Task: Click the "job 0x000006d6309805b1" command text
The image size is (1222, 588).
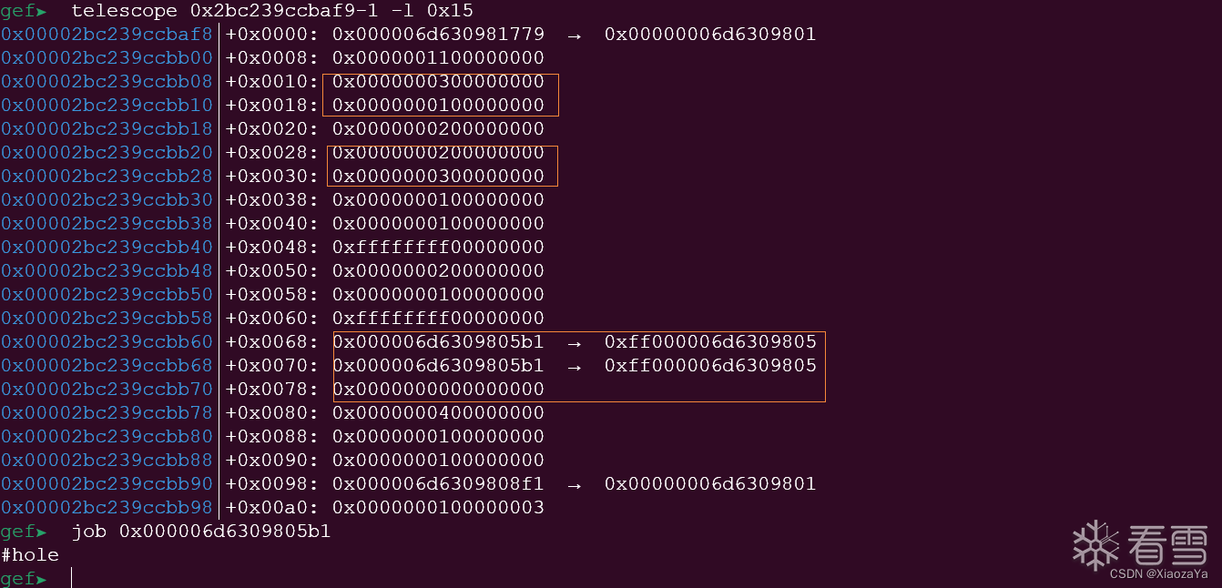Action: click(x=201, y=532)
